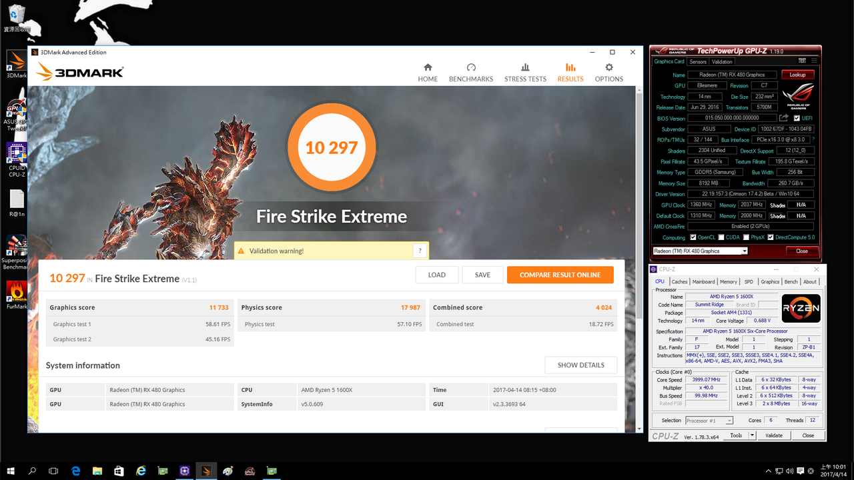Viewport: 854px width, 480px height.
Task: Open Task View on the taskbar
Action: 53,471
